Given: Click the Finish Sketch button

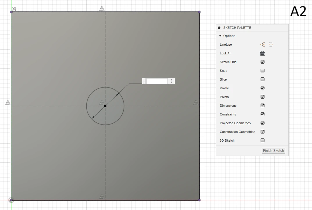Looking at the screenshot, I should click(273, 151).
